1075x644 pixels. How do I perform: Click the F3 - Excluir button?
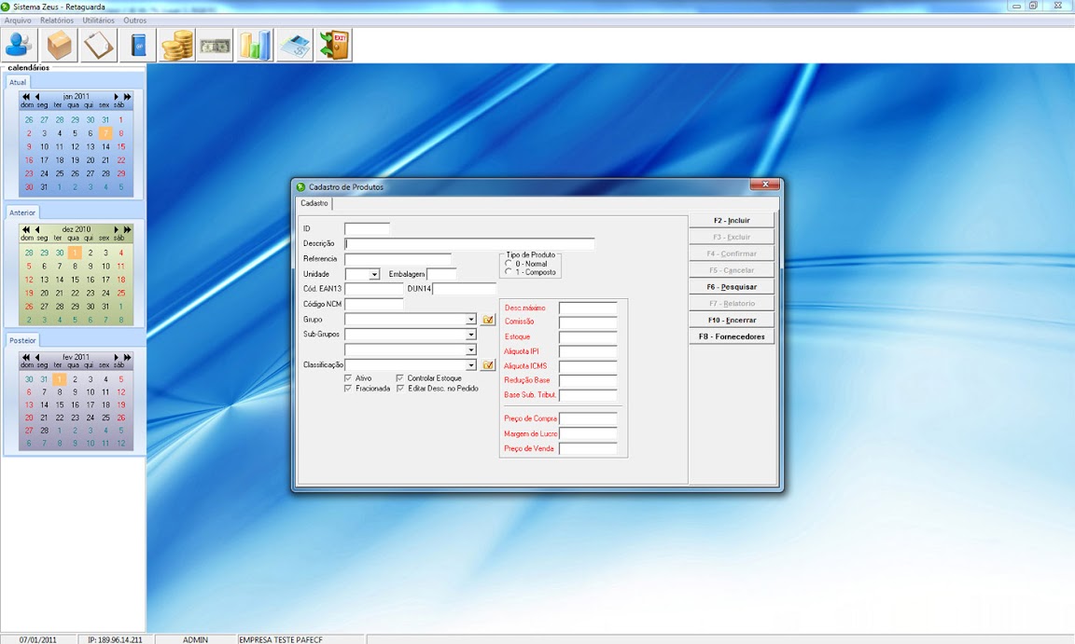(x=732, y=237)
